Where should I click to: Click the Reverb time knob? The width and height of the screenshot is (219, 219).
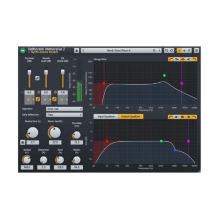click(33, 132)
